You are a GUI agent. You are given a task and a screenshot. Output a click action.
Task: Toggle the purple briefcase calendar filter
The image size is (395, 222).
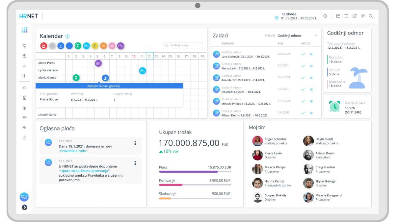(121, 46)
